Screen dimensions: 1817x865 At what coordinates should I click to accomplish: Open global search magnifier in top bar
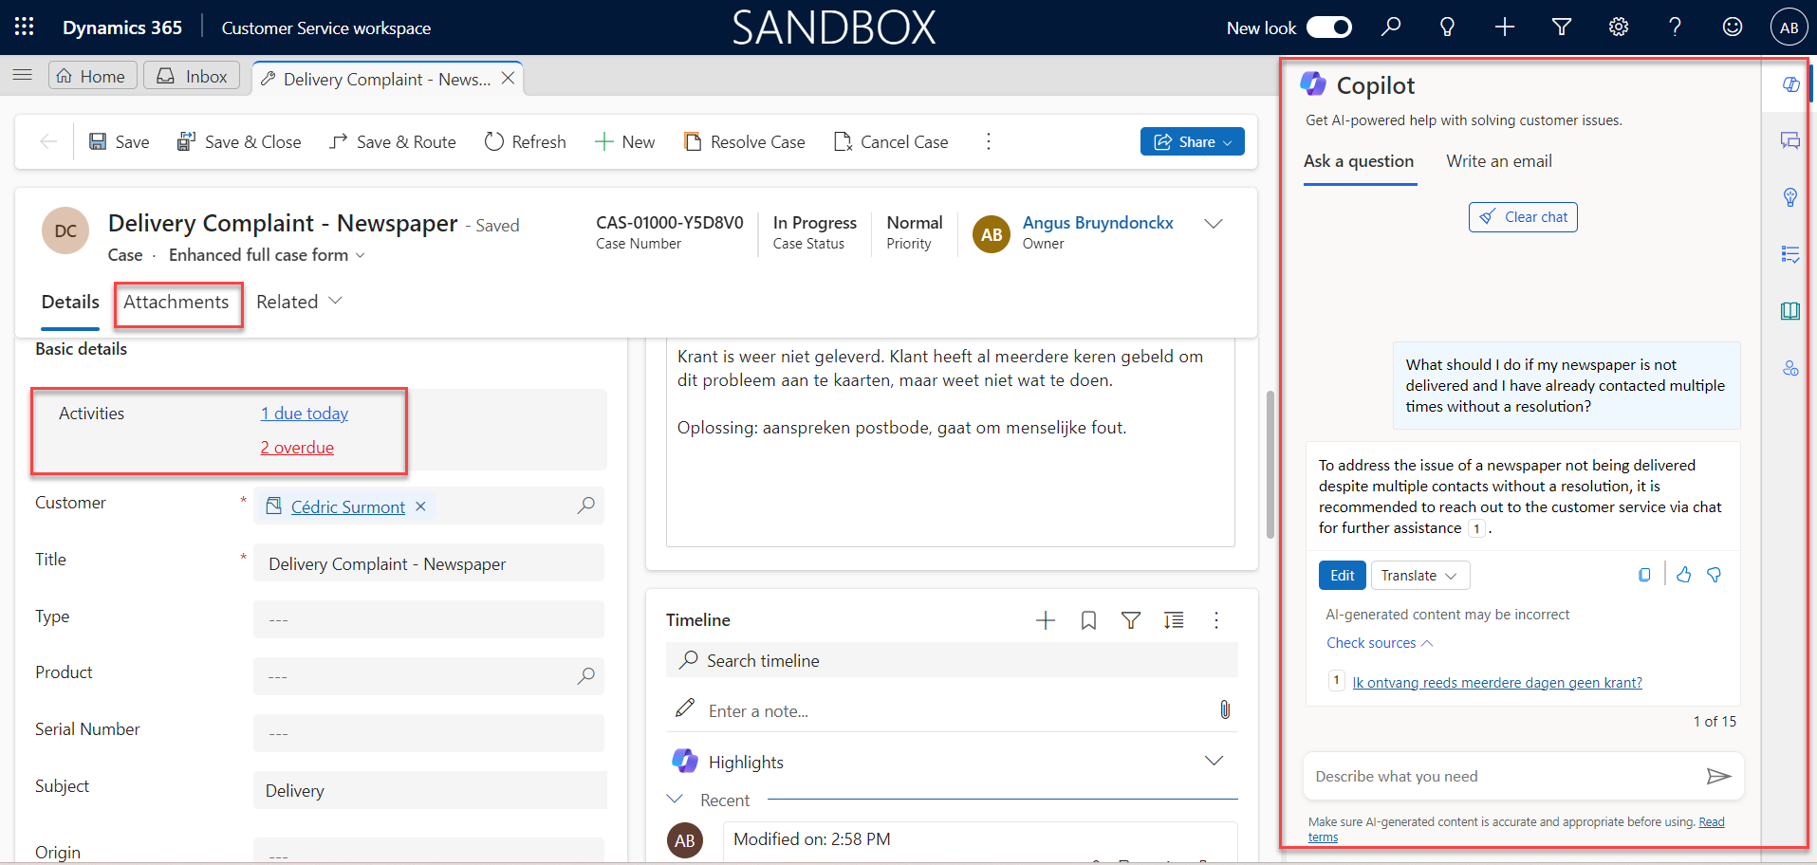click(1391, 27)
